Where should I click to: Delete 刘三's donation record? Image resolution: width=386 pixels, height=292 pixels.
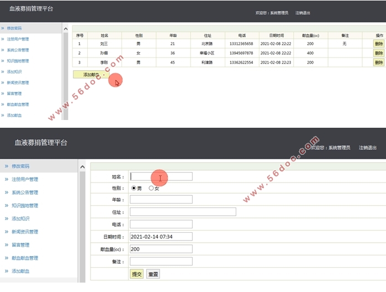tap(378, 44)
